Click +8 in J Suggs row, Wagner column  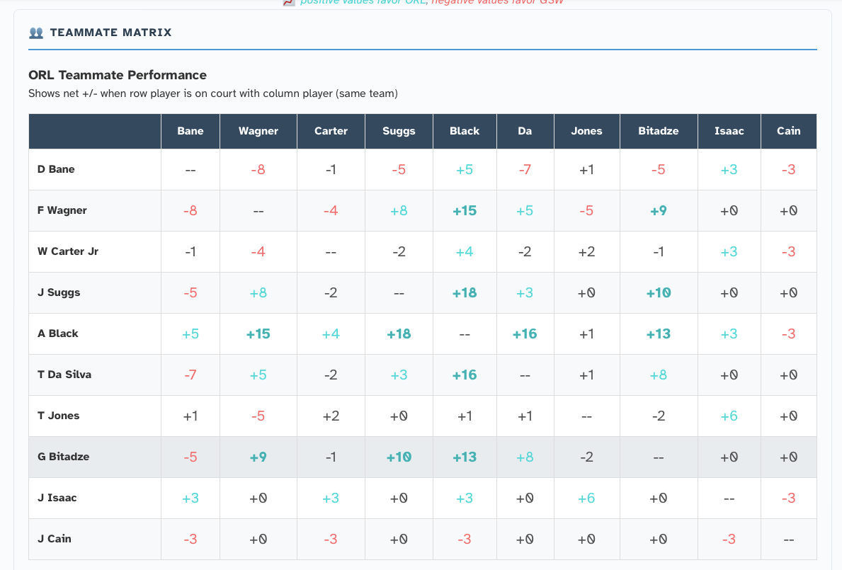pyautogui.click(x=258, y=293)
